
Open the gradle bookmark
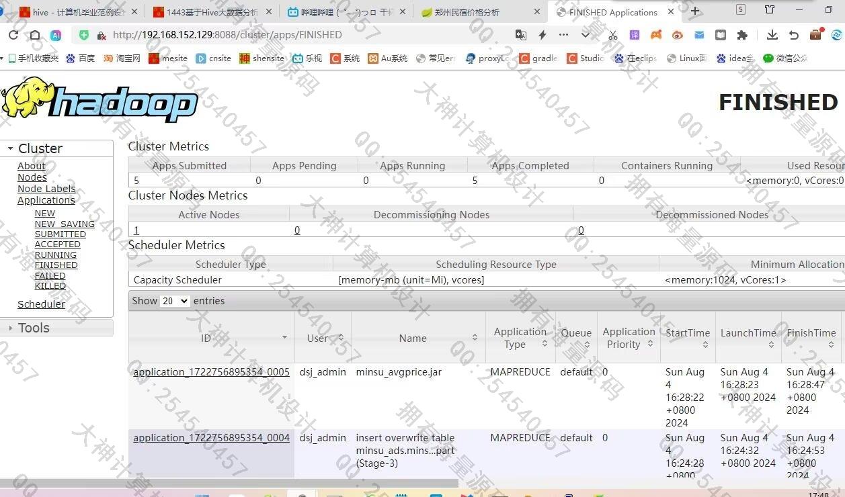(x=538, y=58)
